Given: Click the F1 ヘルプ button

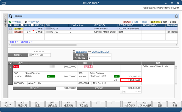Looking at the screenshot, I should (x=8, y=104).
